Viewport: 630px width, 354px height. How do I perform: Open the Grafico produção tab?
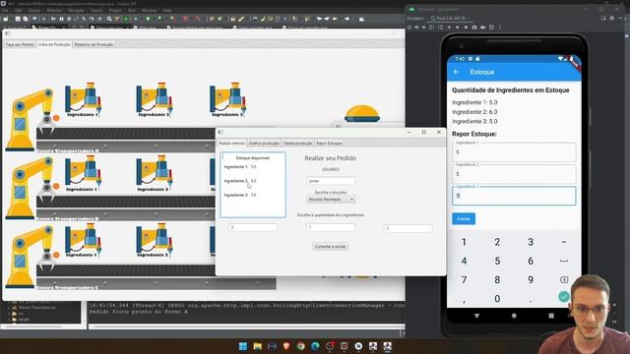pyautogui.click(x=264, y=144)
